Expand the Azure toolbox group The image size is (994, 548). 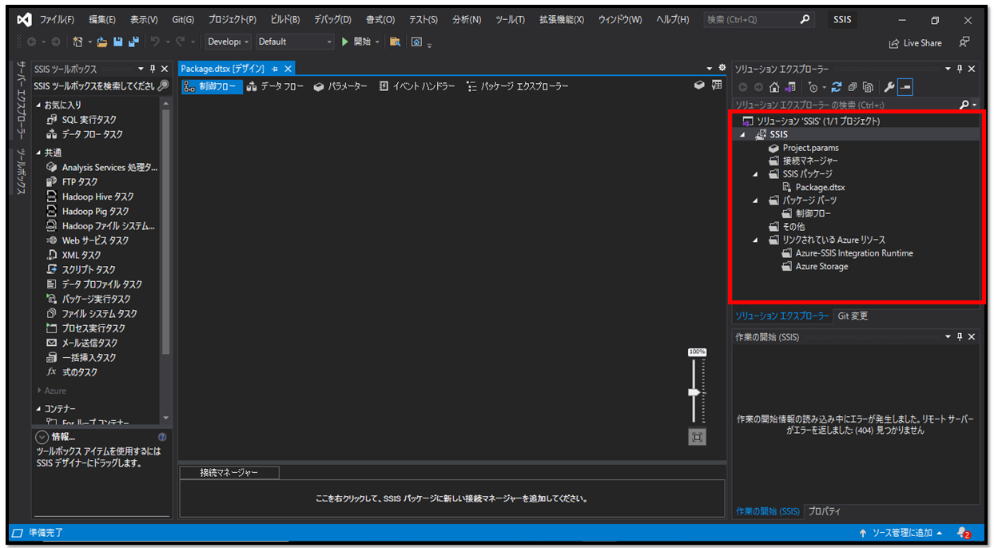[x=38, y=391]
